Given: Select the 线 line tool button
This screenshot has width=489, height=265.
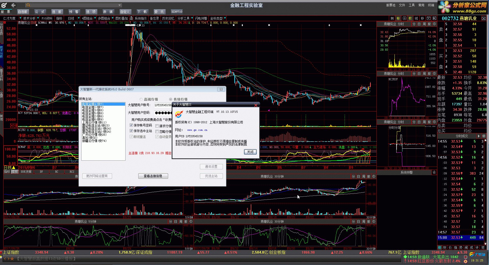Looking at the screenshot, I should coord(416,18).
